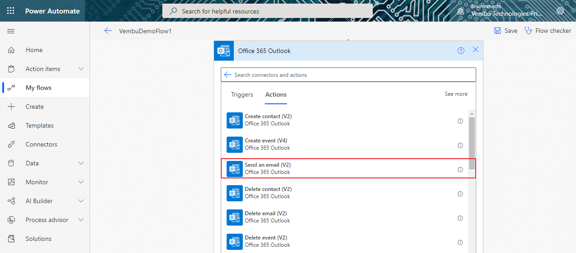Open Settings gear in top bar
The height and width of the screenshot is (253, 576).
point(560,11)
